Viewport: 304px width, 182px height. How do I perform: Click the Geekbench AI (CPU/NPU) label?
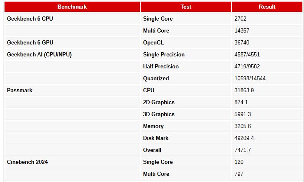39,54
